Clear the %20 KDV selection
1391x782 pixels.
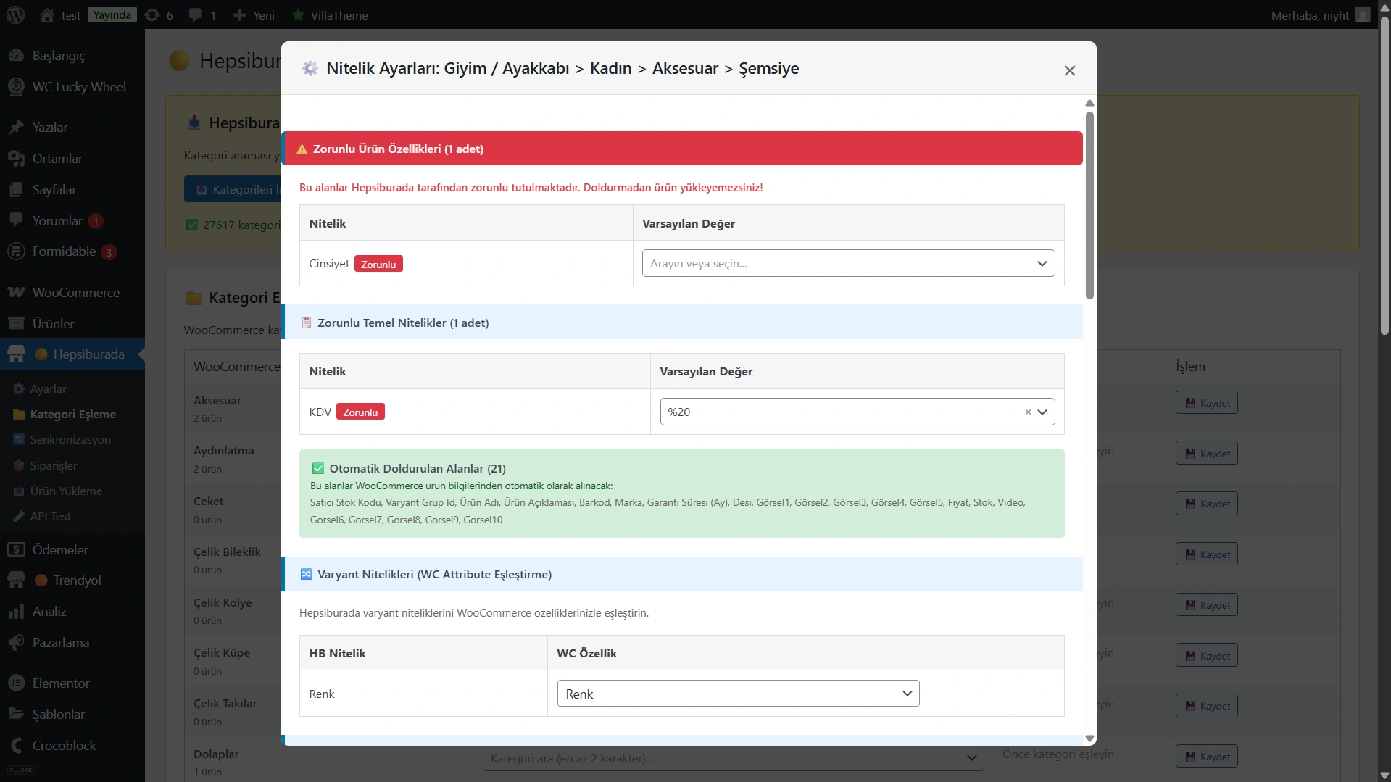point(1027,412)
